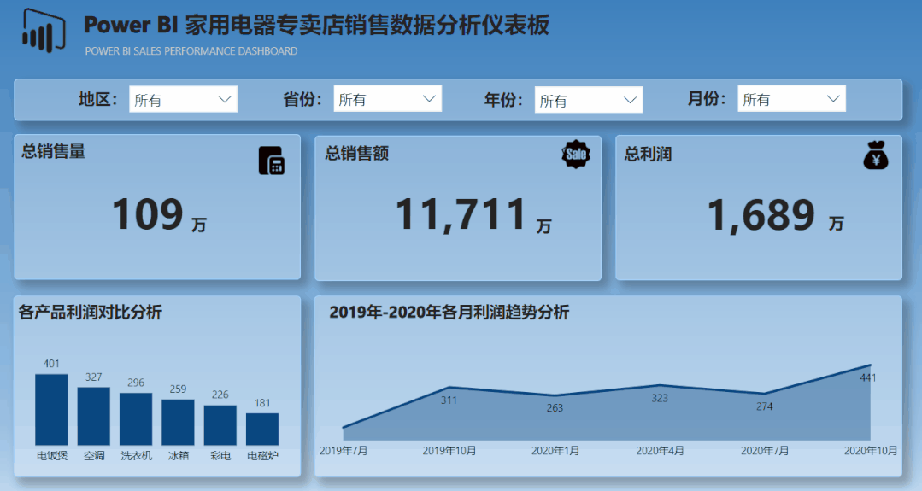Click the 441 data label on trend chart

(x=868, y=377)
